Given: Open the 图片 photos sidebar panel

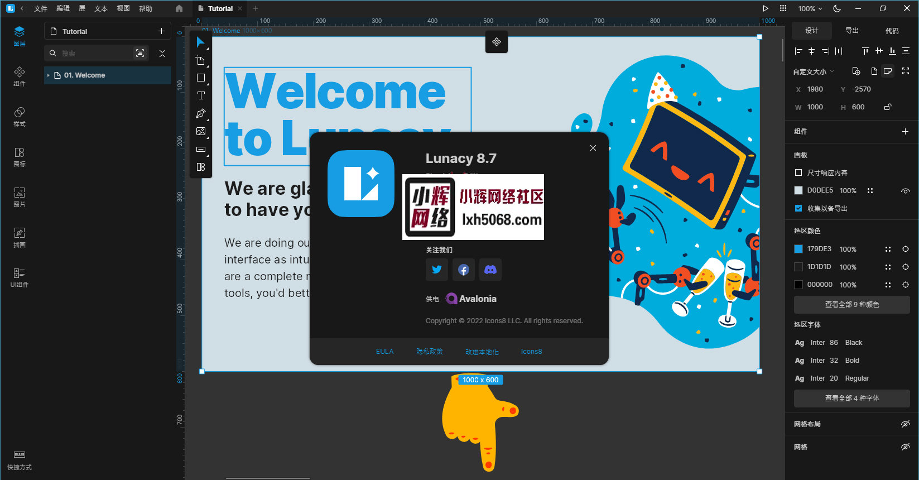Looking at the screenshot, I should pyautogui.click(x=20, y=196).
